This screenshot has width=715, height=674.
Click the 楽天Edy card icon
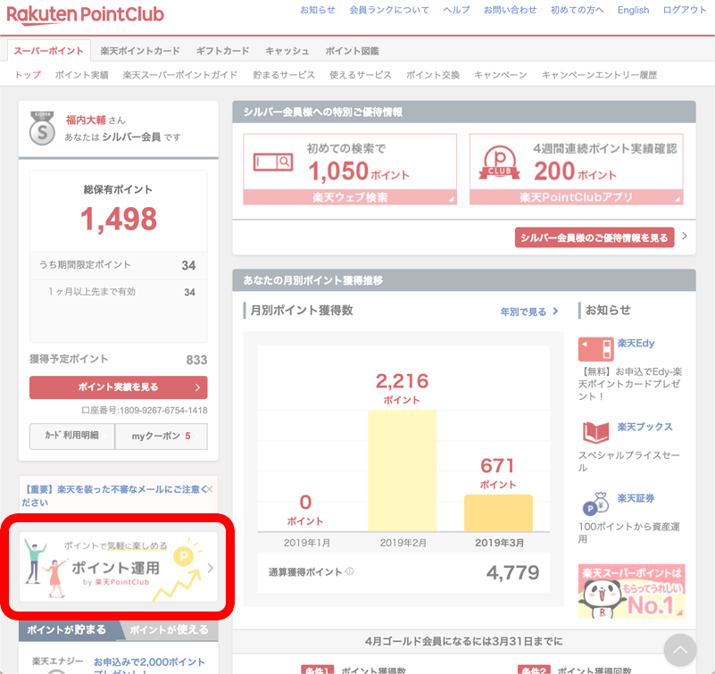(595, 349)
